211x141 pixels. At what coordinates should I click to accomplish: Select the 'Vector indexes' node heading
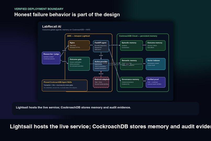[153, 60]
